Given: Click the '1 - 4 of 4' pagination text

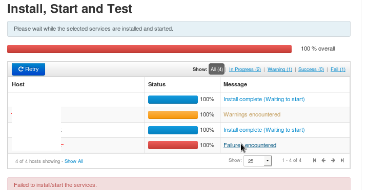Looking at the screenshot, I should coord(292,160).
